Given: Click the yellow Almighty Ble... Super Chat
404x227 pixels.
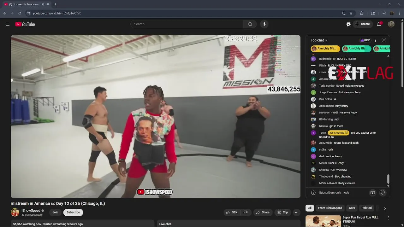Looking at the screenshot, I should tap(325, 49).
